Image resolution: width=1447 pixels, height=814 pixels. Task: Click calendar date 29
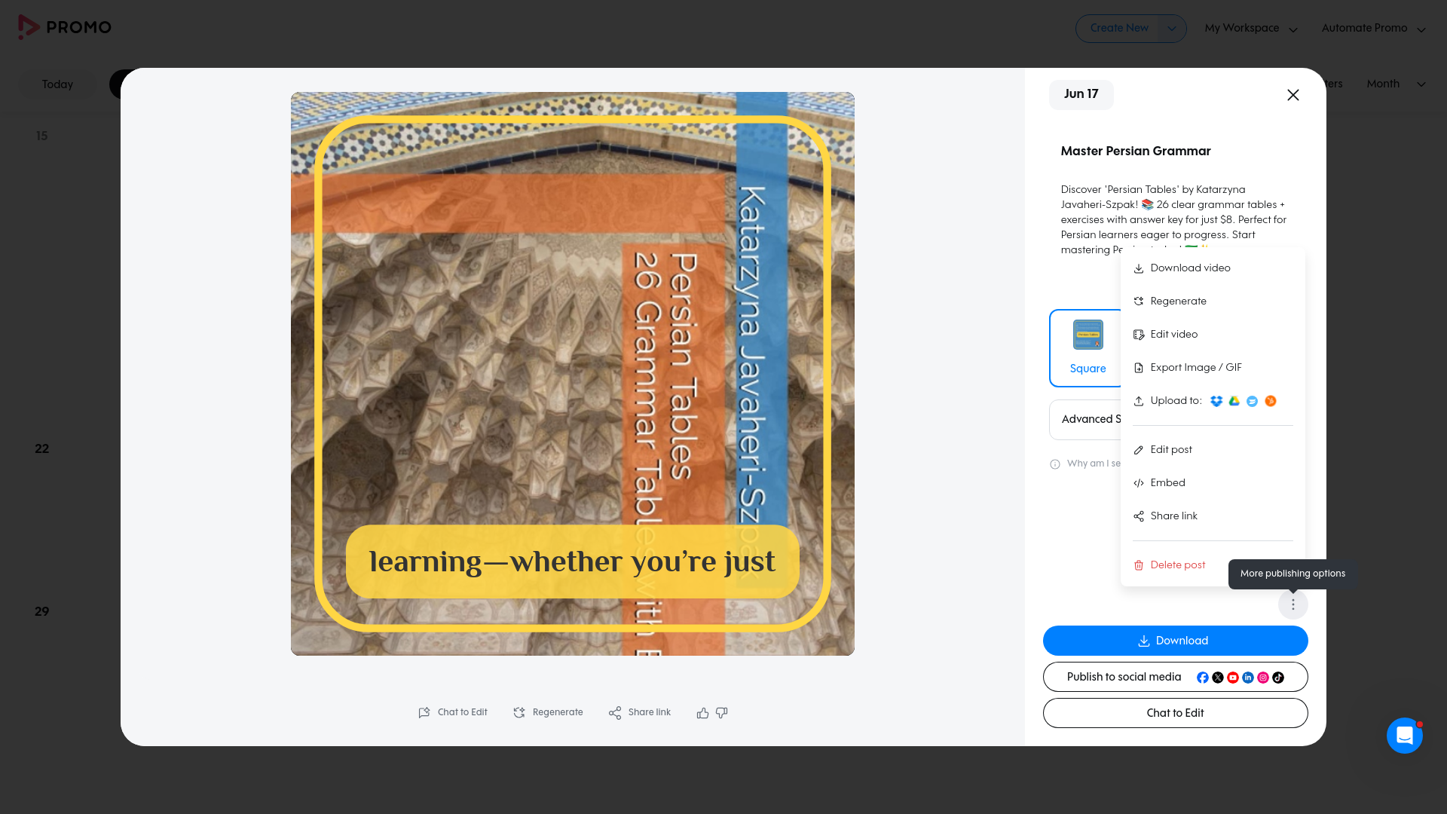pyautogui.click(x=42, y=612)
